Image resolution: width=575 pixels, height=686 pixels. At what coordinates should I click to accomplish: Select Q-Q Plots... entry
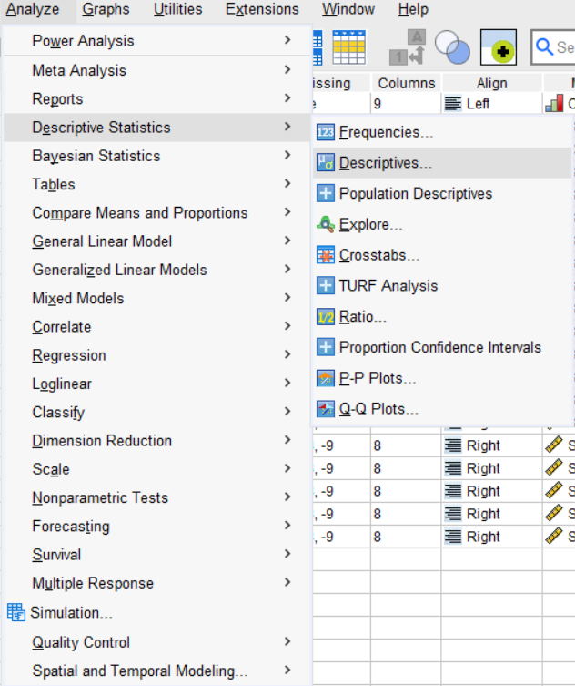(442, 409)
